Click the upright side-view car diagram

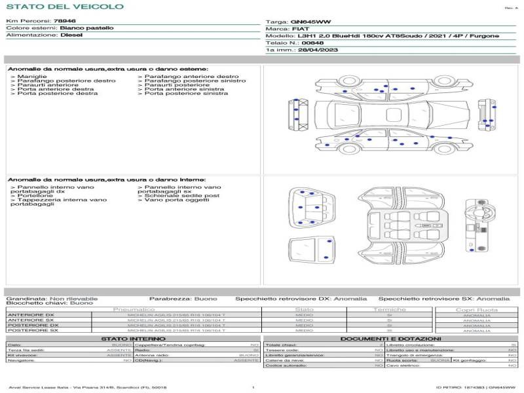394,141
